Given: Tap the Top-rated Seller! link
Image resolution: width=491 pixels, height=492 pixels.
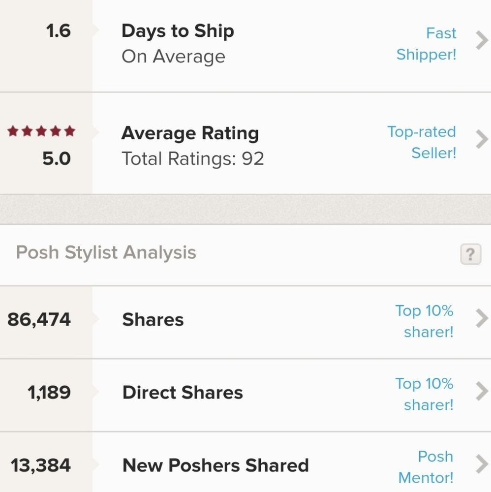Looking at the screenshot, I should (x=422, y=142).
